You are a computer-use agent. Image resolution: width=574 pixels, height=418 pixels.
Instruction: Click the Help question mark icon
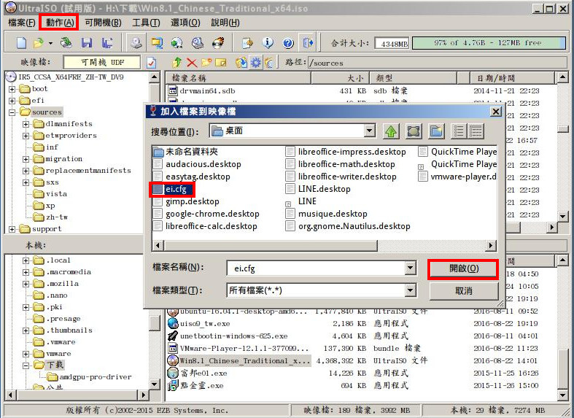pos(288,43)
